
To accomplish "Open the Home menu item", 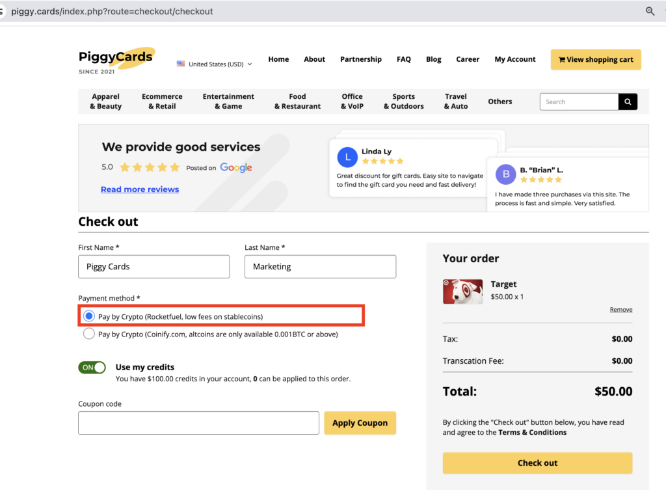I will pos(278,59).
